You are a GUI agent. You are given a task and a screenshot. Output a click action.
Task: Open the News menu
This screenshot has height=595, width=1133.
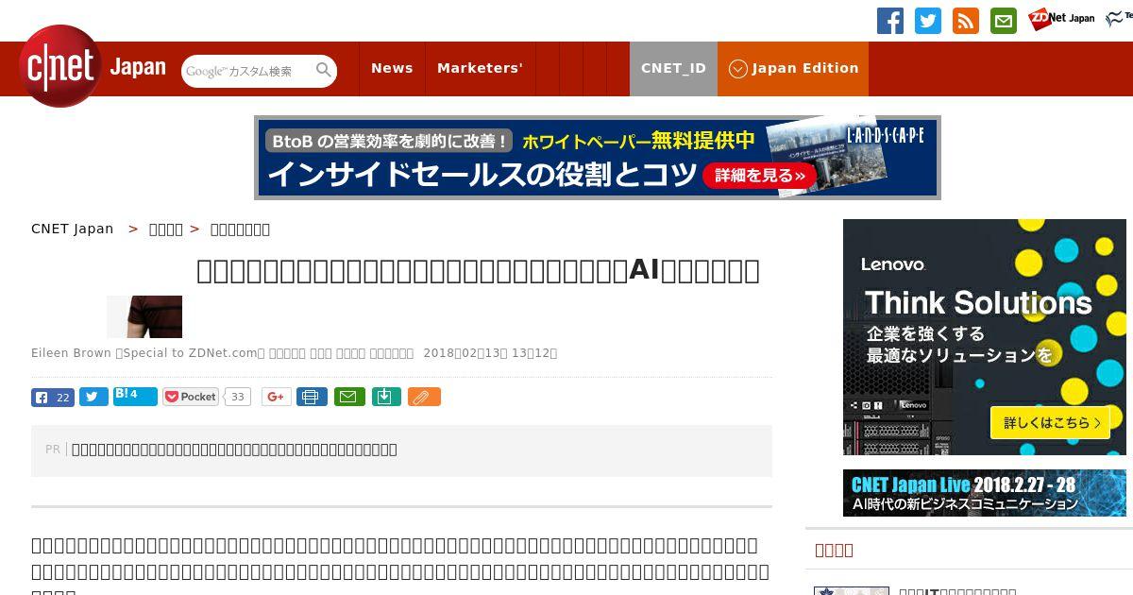392,68
